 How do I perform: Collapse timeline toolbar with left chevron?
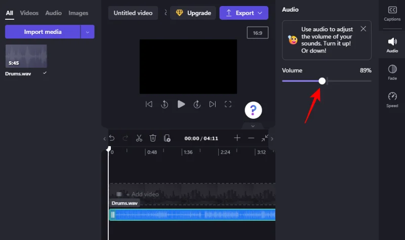104,138
